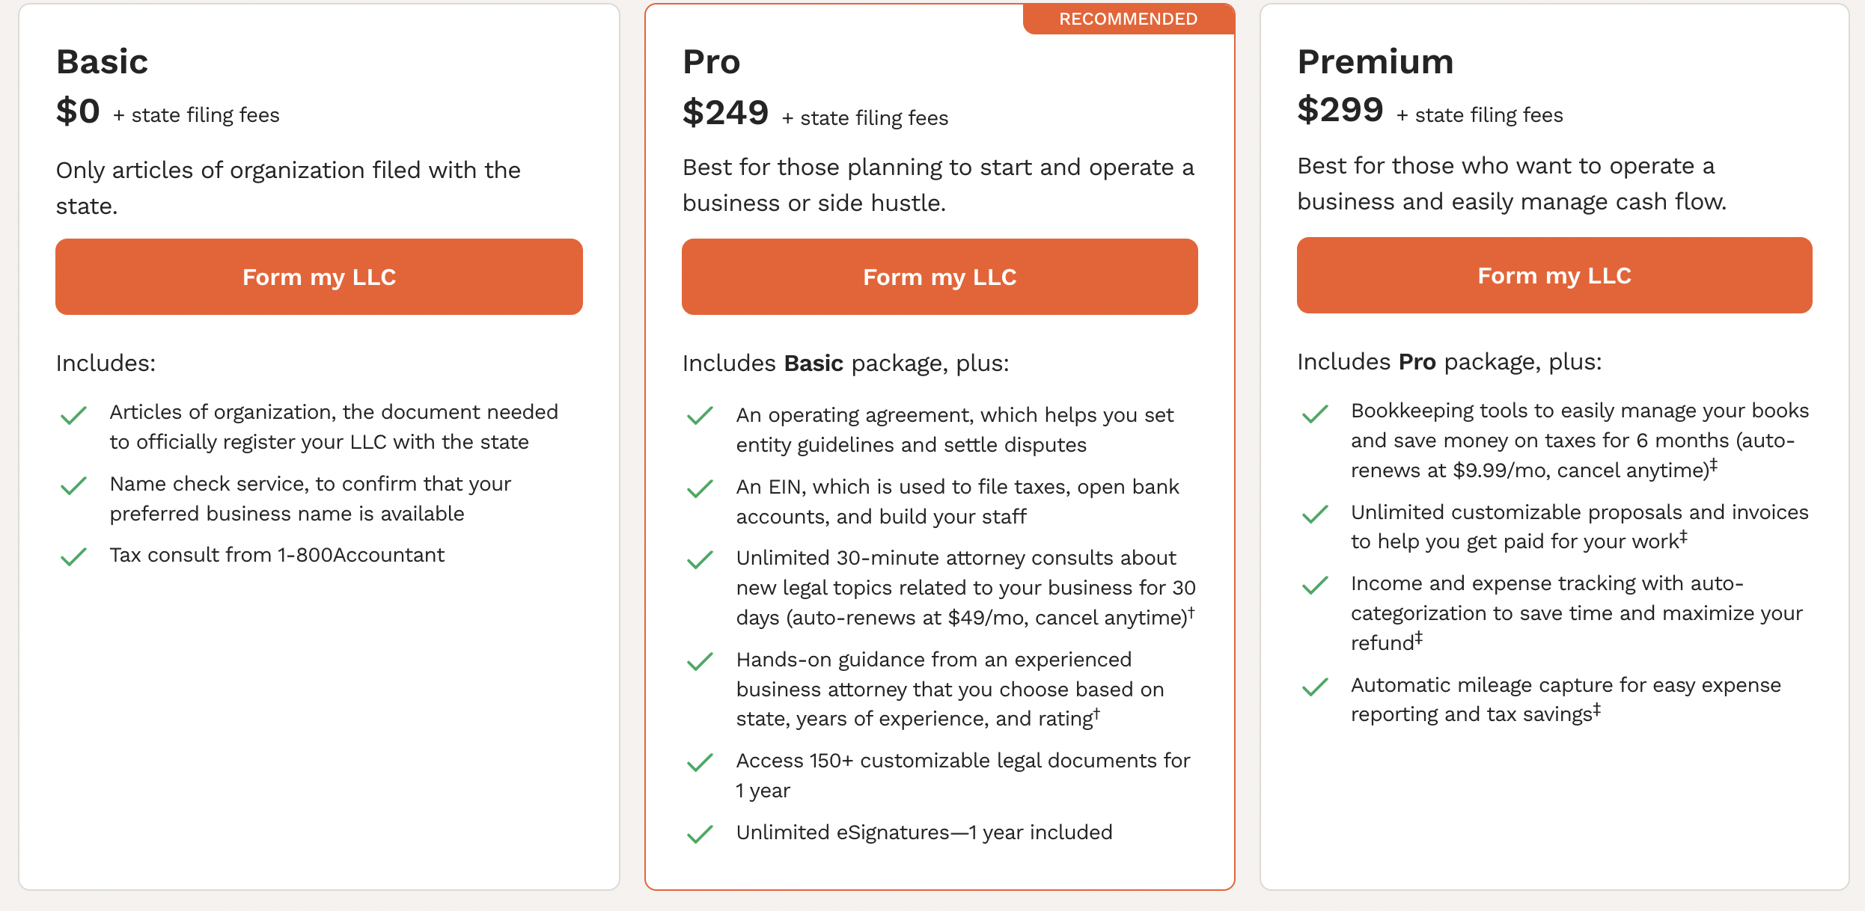Click Form my LLC under the Premium plan
The height and width of the screenshot is (911, 1865).
1554,275
